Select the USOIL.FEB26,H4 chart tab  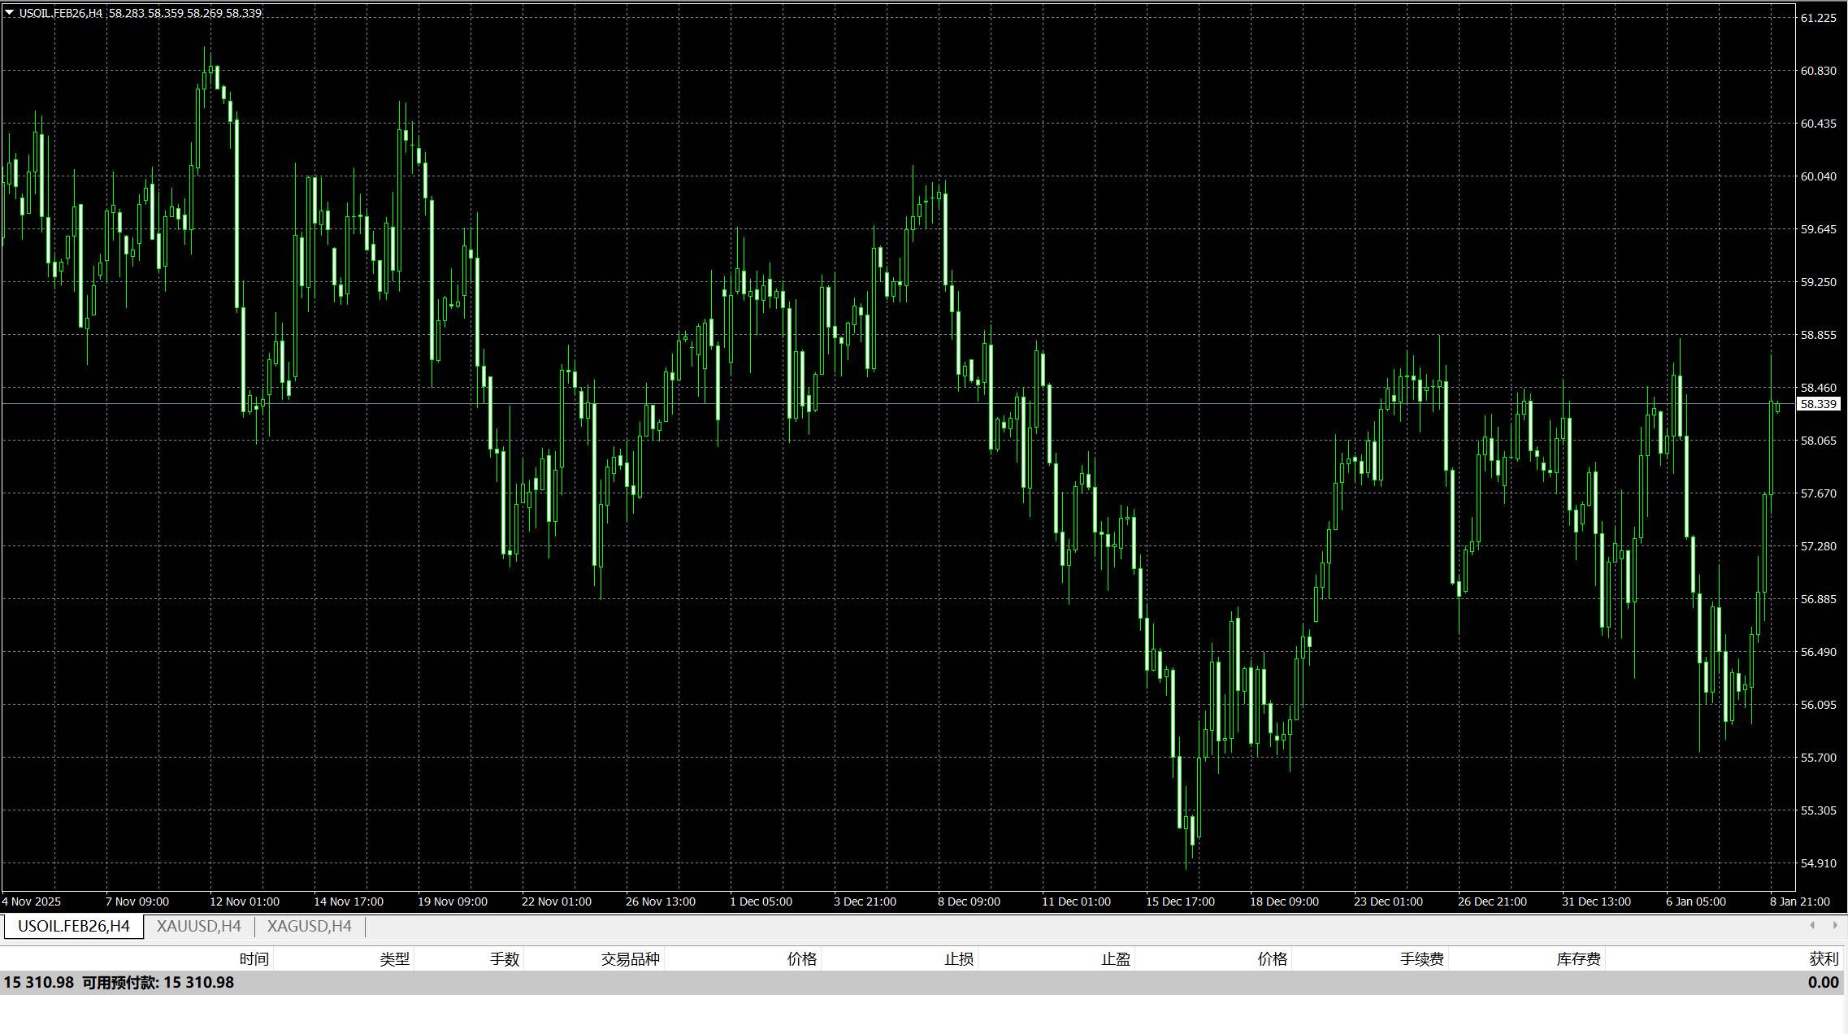click(x=73, y=926)
